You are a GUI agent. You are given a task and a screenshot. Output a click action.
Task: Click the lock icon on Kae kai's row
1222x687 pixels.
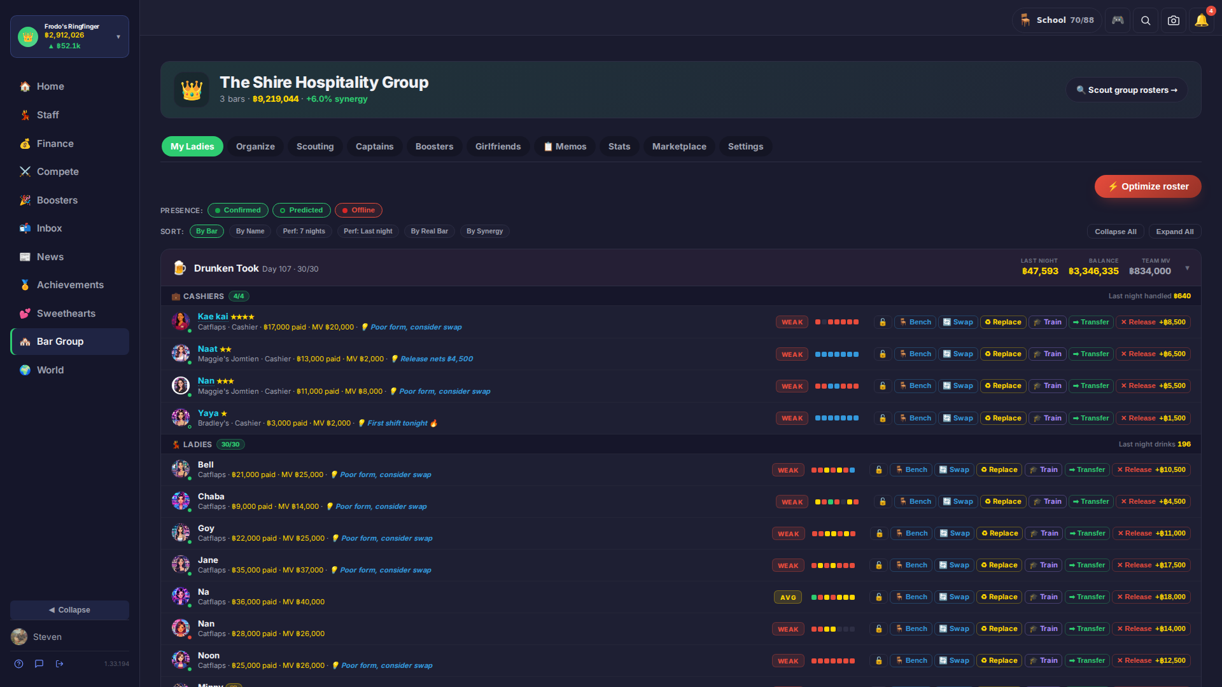click(883, 323)
